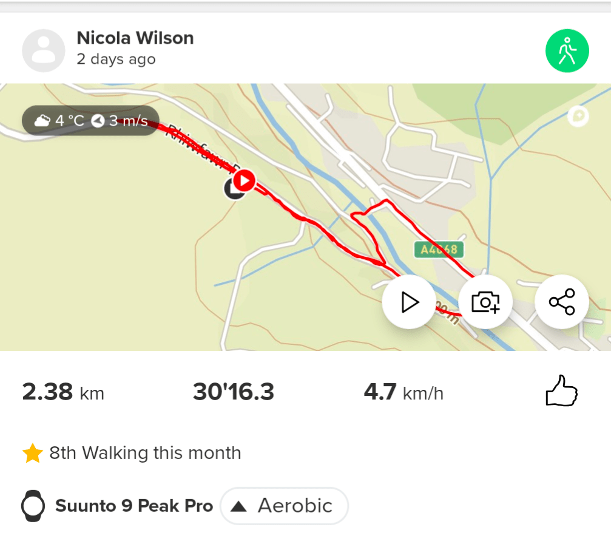Add a photo with camera icon
The image size is (611, 541).
tap(485, 302)
